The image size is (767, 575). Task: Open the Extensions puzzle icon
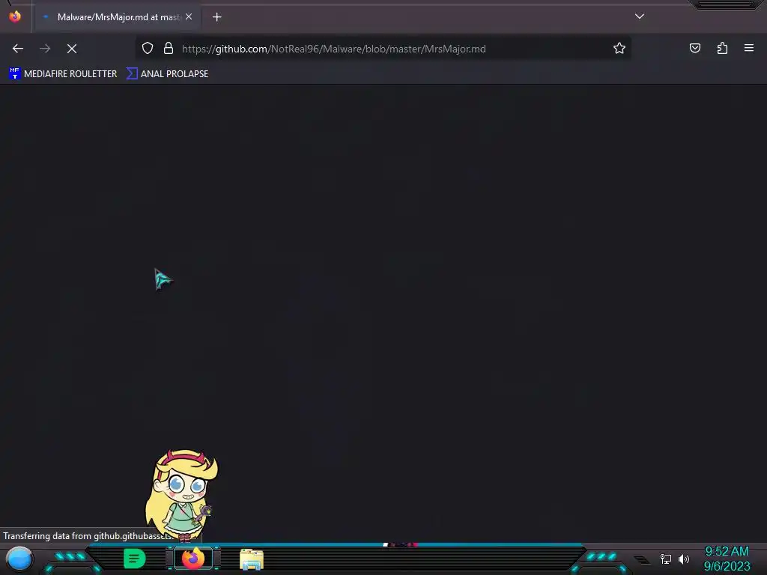pos(722,49)
